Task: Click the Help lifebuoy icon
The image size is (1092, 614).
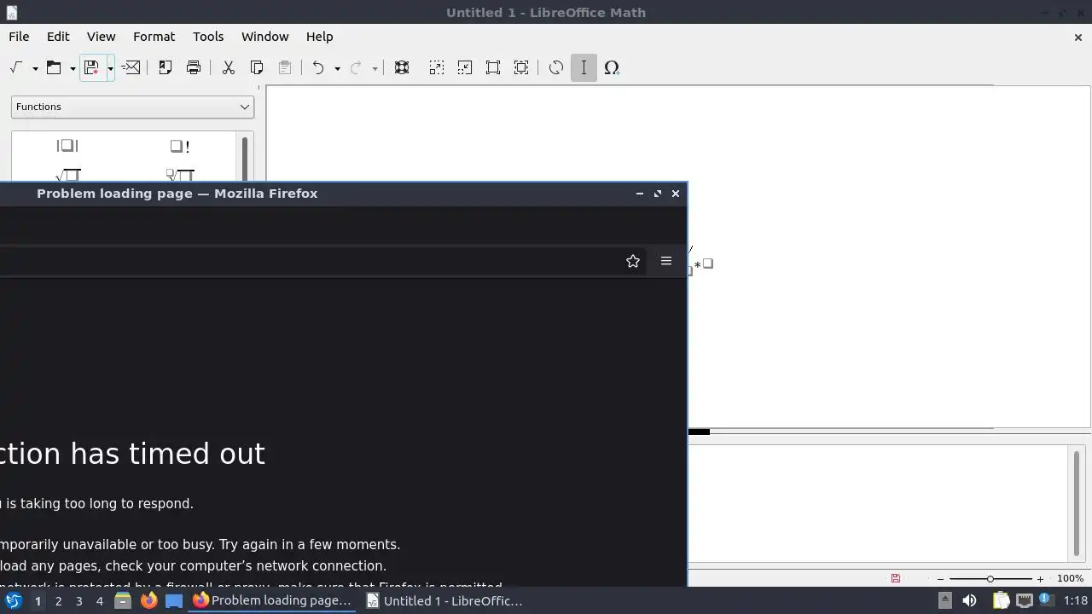Action: [x=402, y=67]
